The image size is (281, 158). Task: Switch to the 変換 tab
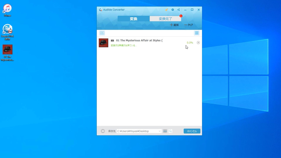pos(133,19)
